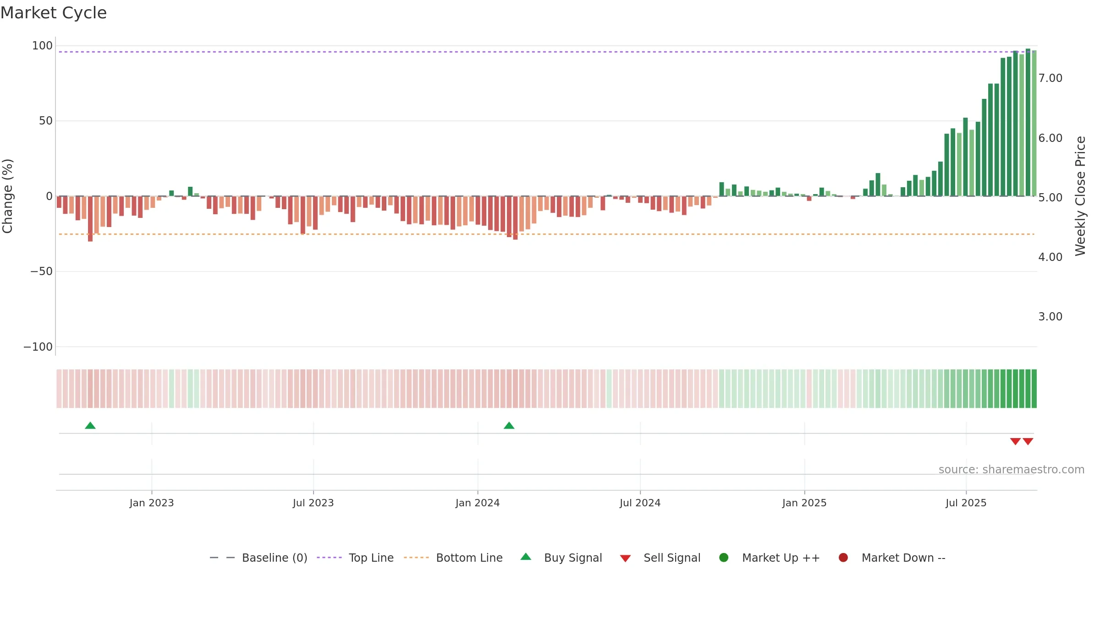Click the red Sell Signal triangle icon in legend

(625, 558)
